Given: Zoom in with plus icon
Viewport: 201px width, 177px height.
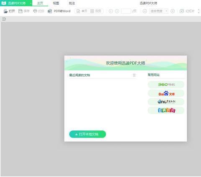Looking at the screenshot, I should pos(173,11).
